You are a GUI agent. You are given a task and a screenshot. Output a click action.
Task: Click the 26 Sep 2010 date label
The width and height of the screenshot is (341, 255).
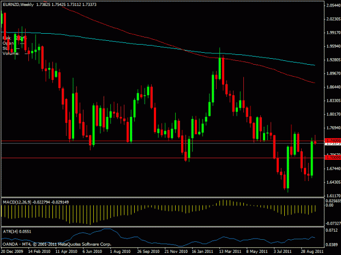point(148,252)
